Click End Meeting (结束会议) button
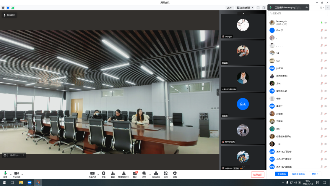Image resolution: width=330 pixels, height=186 pixels. coord(258,174)
